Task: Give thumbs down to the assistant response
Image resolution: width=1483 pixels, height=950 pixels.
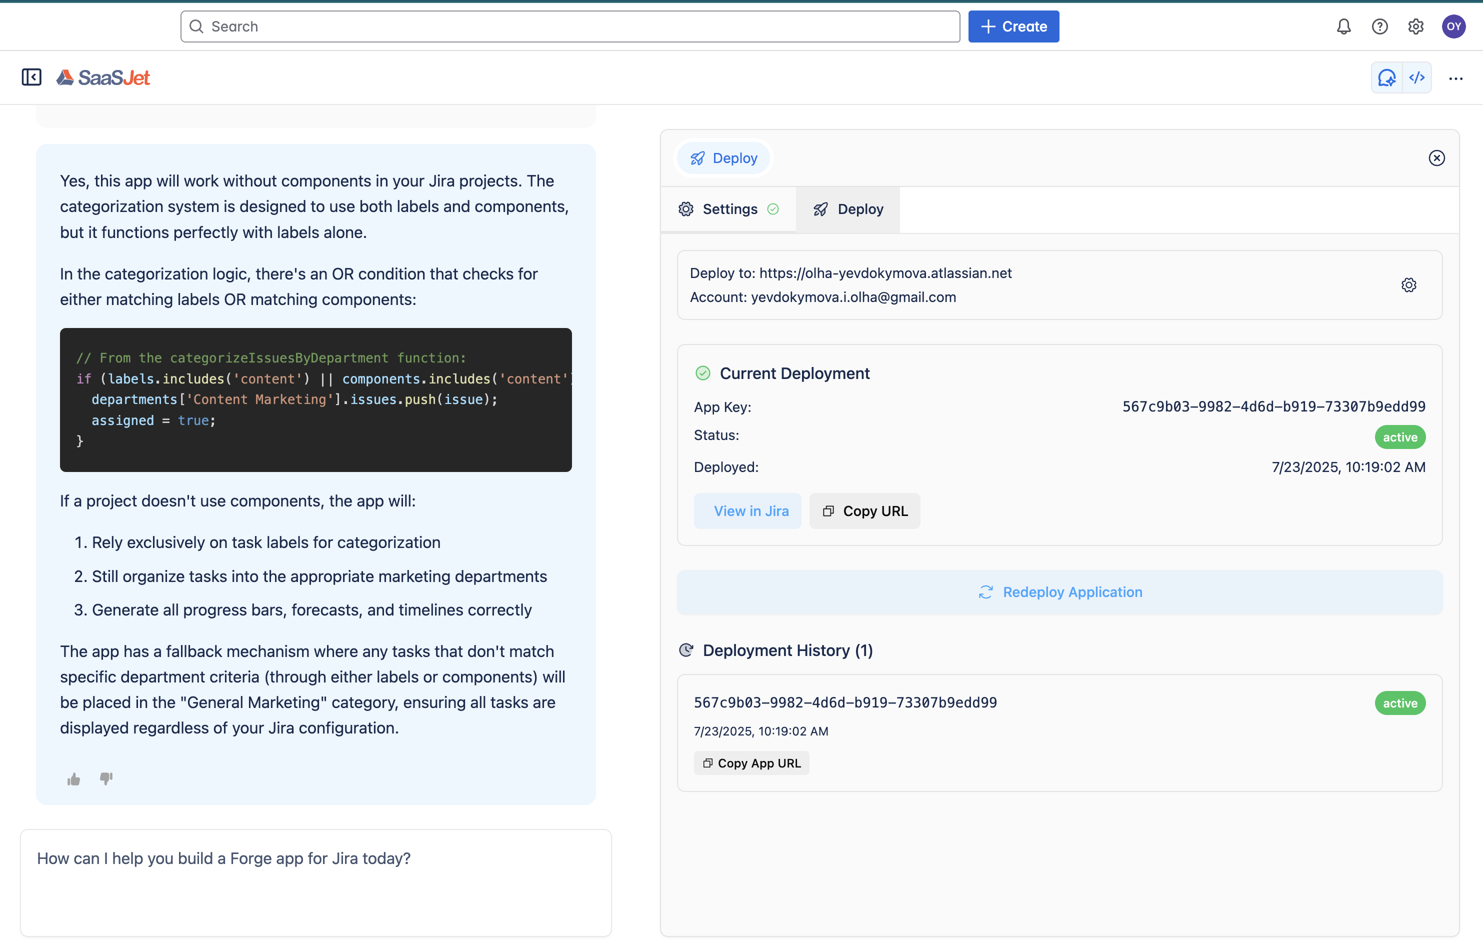Action: pos(105,779)
